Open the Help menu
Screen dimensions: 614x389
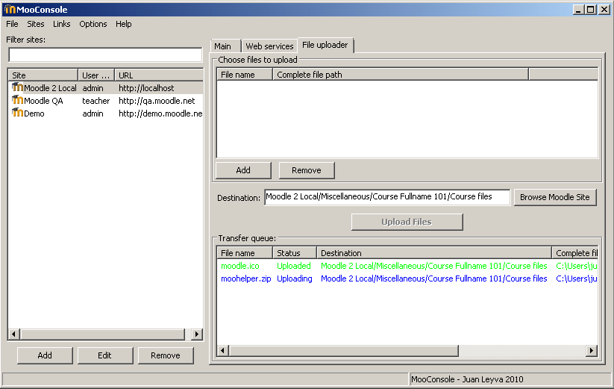pyautogui.click(x=123, y=24)
